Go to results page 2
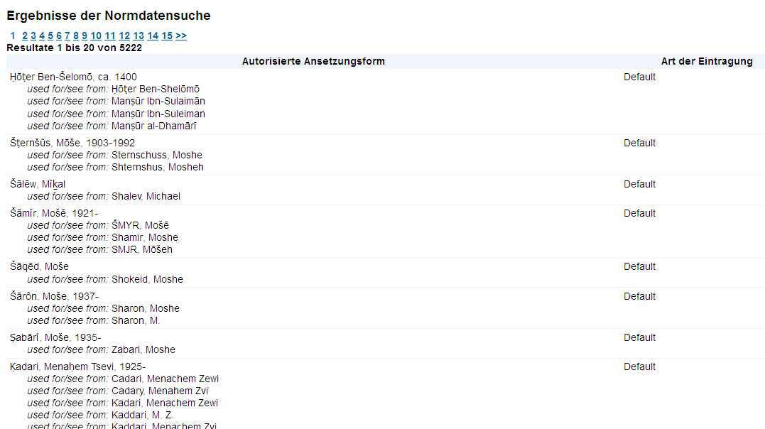The height and width of the screenshot is (429, 765). pos(25,36)
